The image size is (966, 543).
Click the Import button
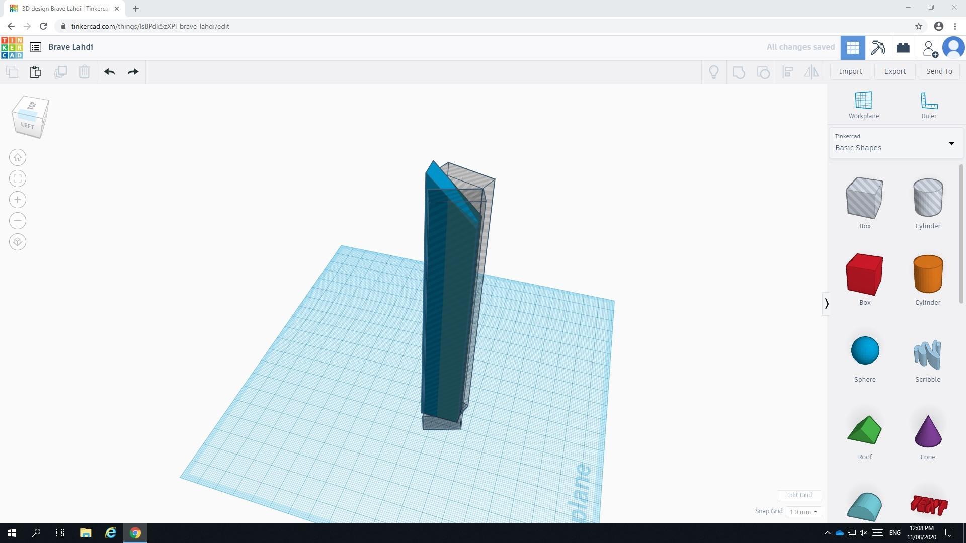(x=850, y=71)
